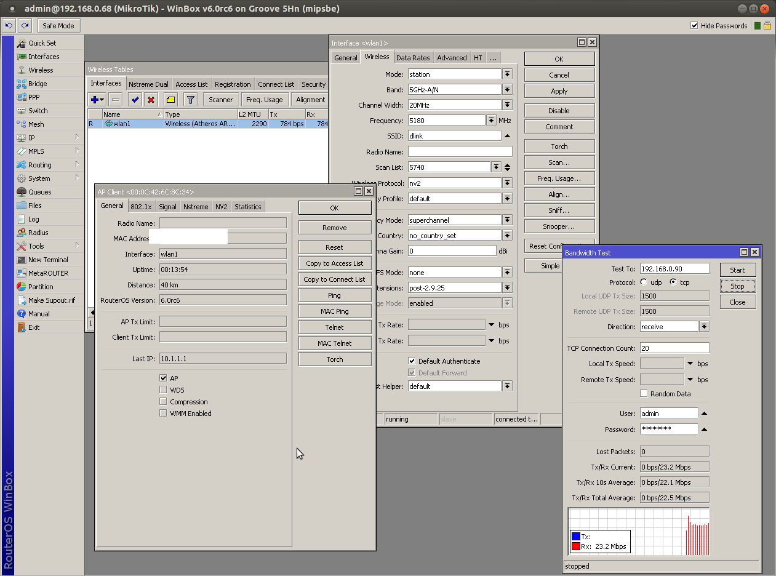Click the TCP Connection Count field

click(x=674, y=348)
